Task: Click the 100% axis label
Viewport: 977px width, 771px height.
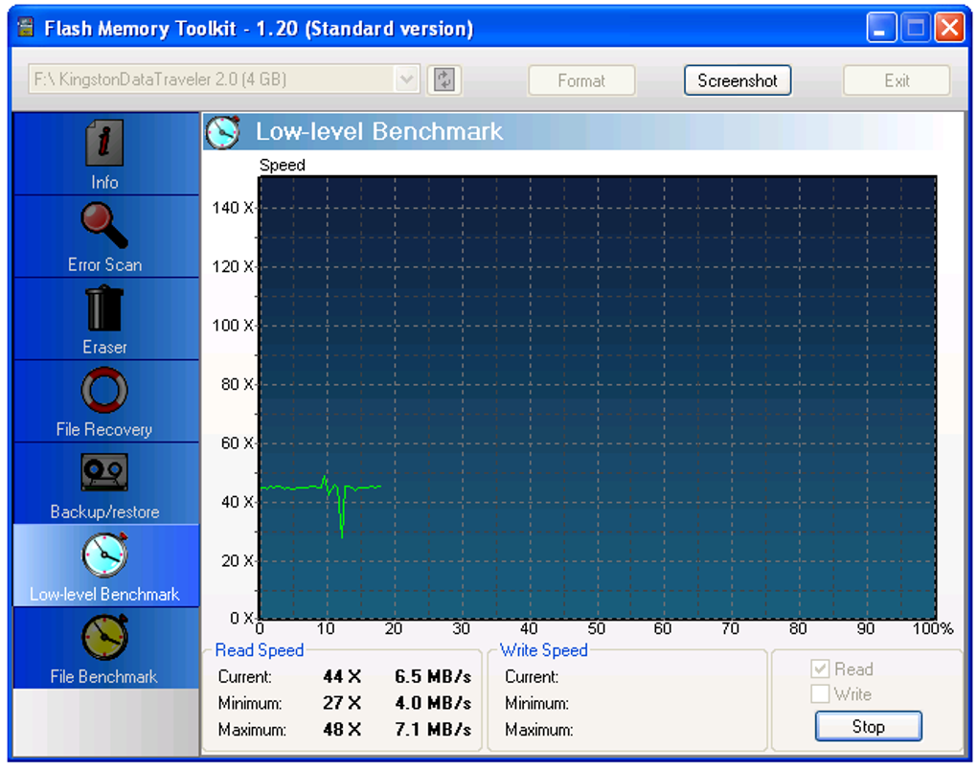Action: pos(933,628)
